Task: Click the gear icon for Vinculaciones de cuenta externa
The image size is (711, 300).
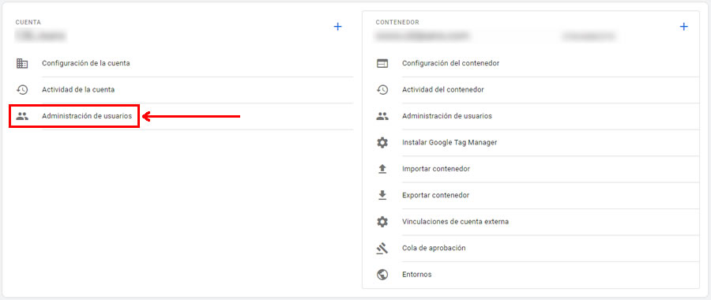Action: 382,222
